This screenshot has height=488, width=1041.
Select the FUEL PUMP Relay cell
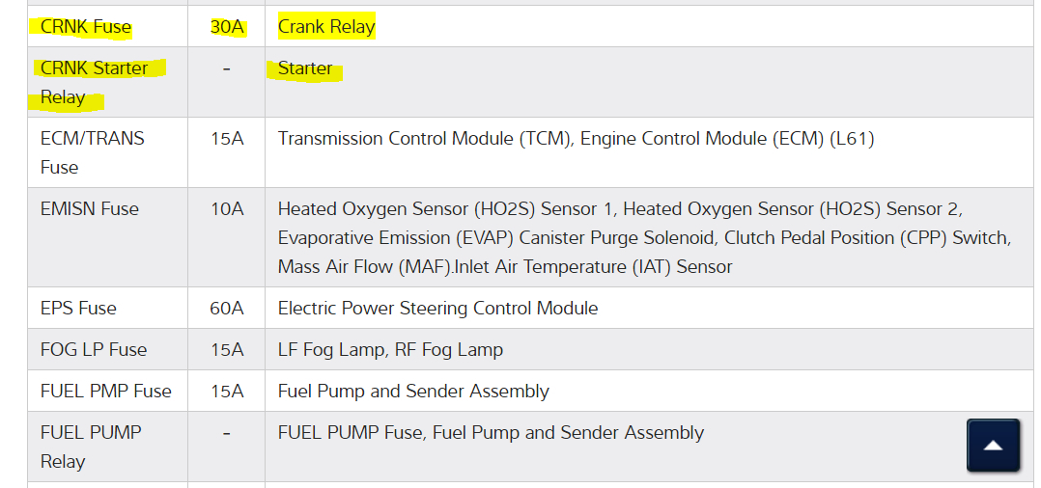tap(91, 447)
